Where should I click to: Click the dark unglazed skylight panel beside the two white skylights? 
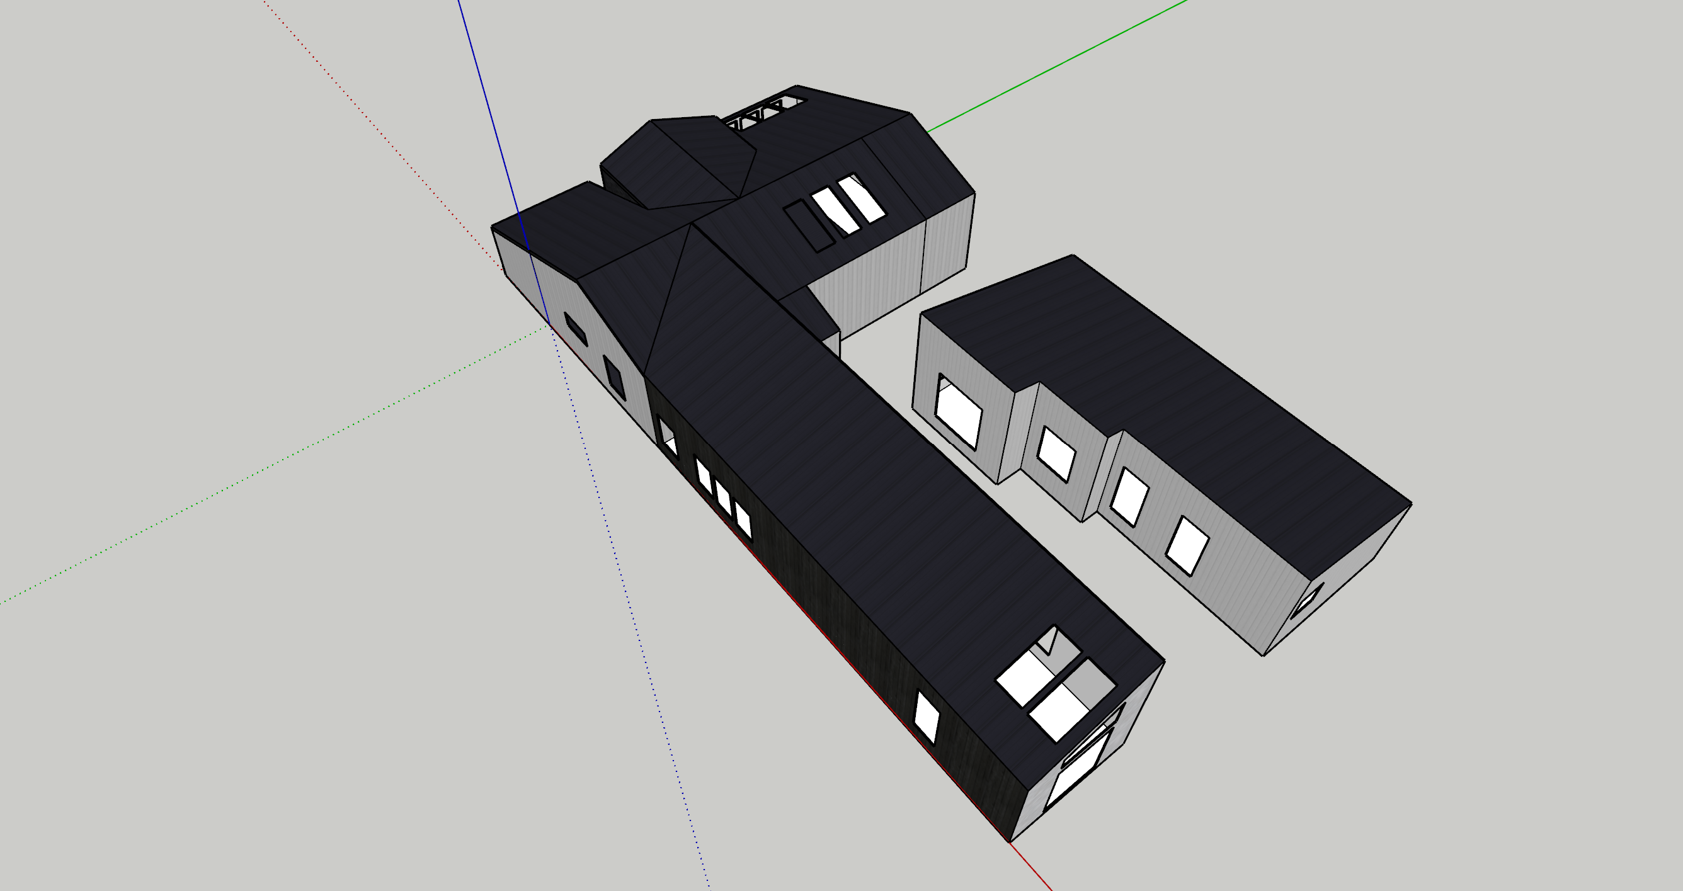pos(809,226)
